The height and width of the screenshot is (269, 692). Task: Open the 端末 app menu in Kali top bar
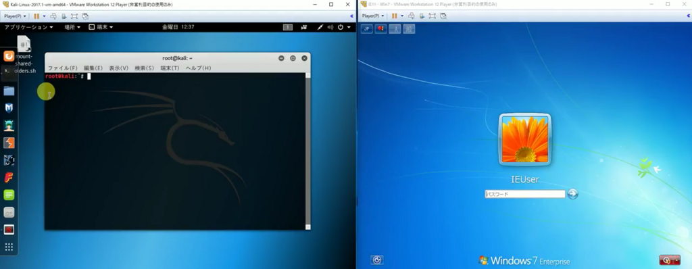coord(101,27)
